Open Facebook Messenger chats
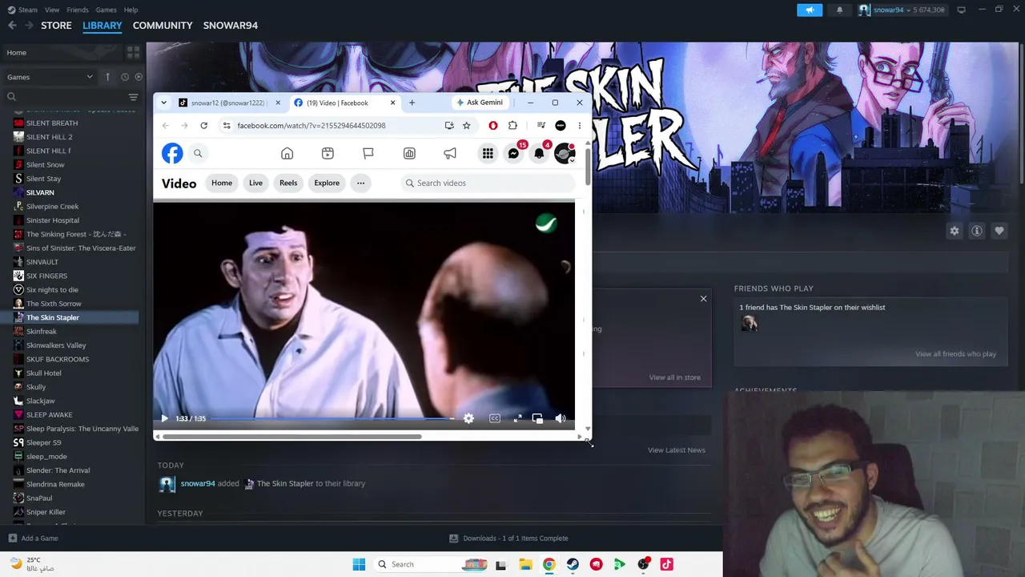The height and width of the screenshot is (577, 1025). (x=513, y=153)
